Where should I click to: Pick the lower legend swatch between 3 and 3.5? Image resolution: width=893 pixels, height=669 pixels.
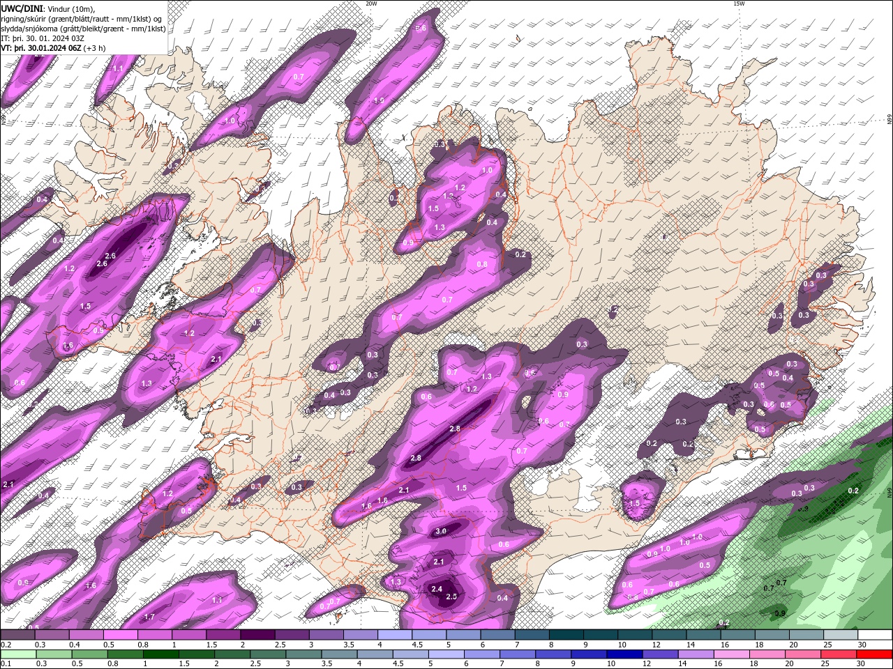(x=305, y=654)
